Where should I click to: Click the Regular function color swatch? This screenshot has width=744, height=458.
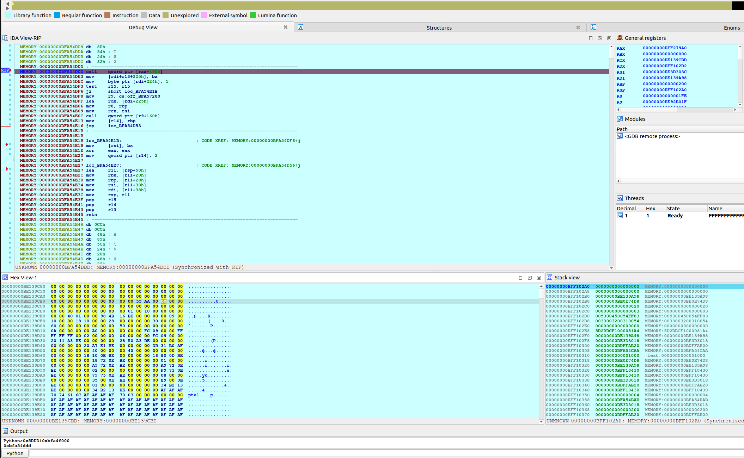point(57,15)
